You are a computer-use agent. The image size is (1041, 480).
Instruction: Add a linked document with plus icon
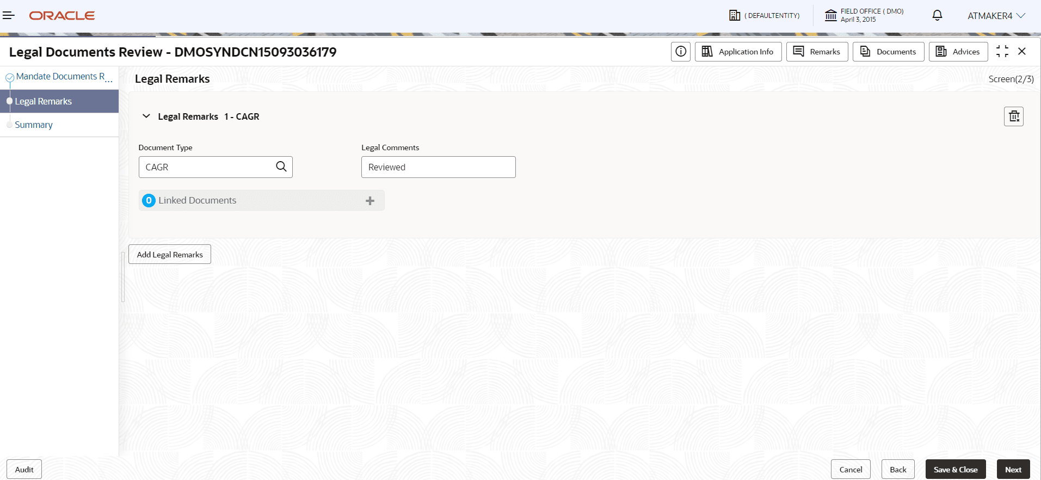[370, 201]
